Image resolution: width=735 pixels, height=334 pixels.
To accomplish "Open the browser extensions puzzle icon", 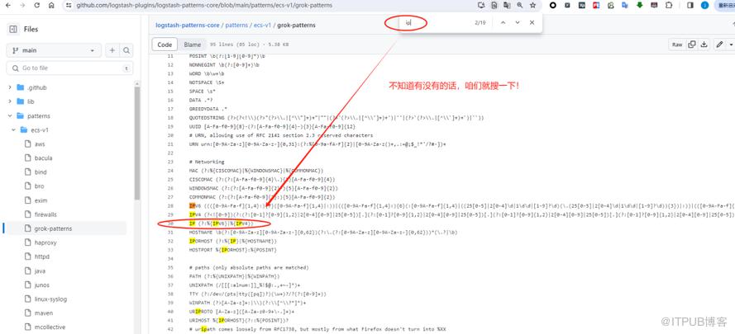I will pyautogui.click(x=668, y=5).
